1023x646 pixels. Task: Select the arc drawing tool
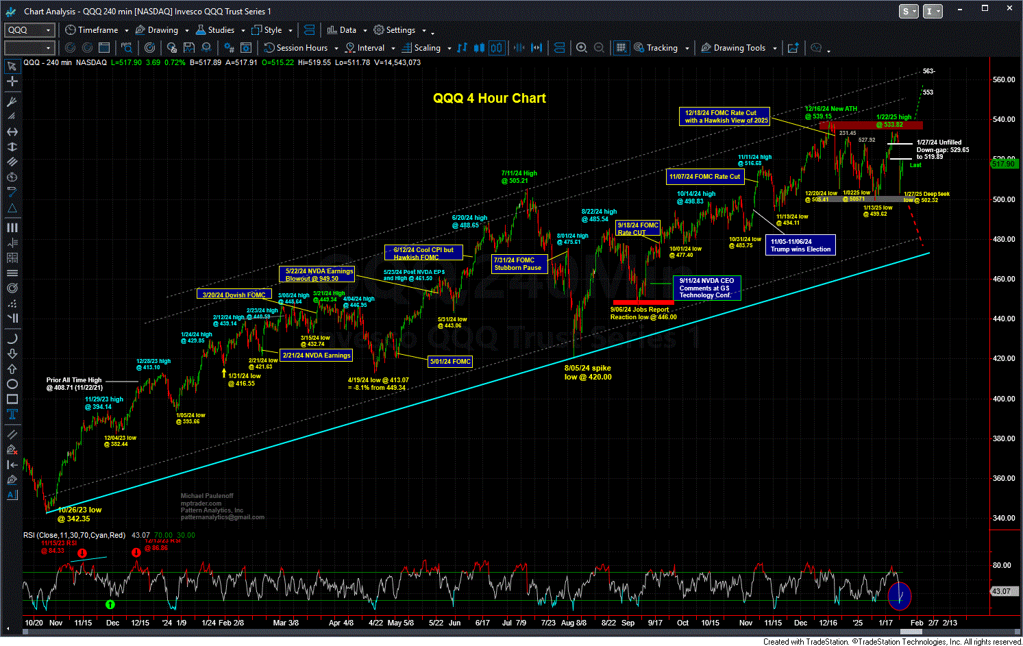(12, 338)
